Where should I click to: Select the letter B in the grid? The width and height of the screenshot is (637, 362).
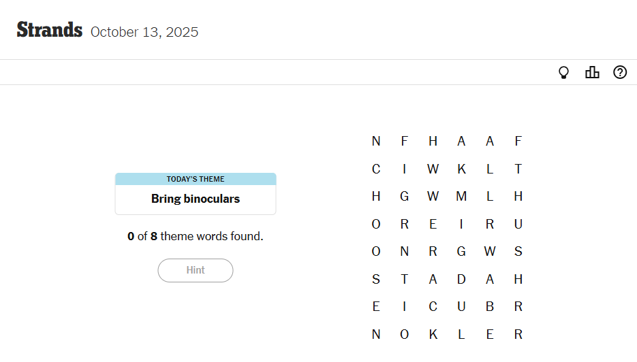click(490, 307)
